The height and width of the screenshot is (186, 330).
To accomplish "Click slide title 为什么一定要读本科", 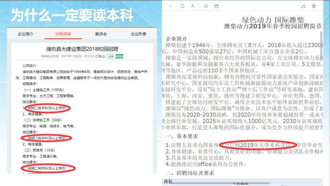I will tap(72, 15).
